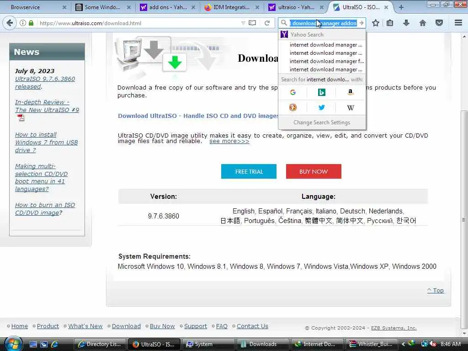
Task: Switch to Whistler_Bui... taskbar window
Action: pos(371,344)
